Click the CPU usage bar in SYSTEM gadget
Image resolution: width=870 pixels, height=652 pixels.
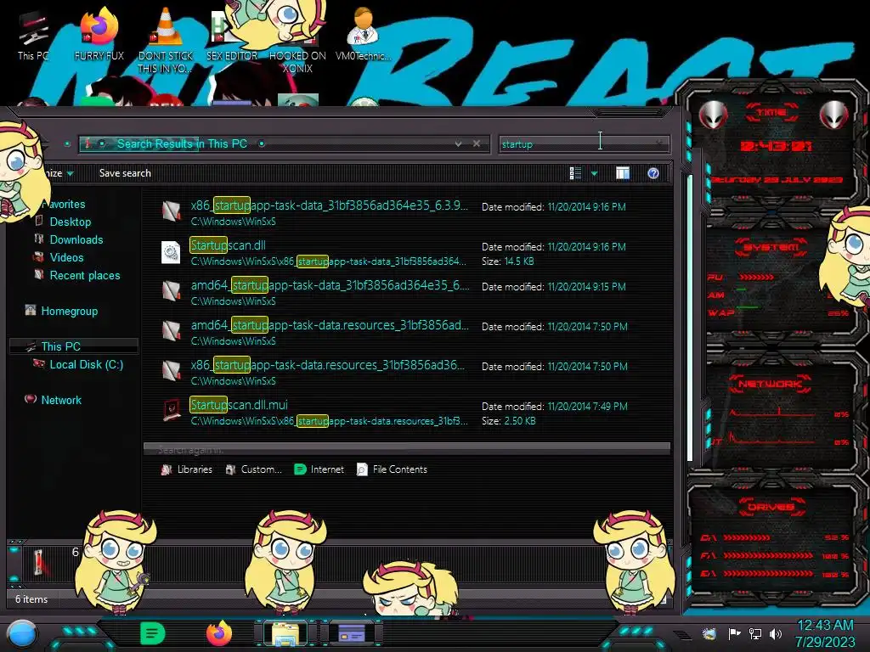(x=755, y=277)
